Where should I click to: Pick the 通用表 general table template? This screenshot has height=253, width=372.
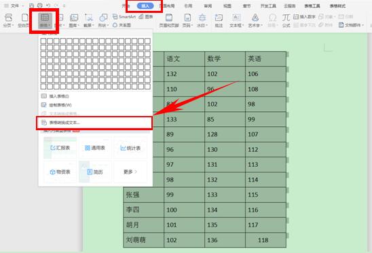[95, 148]
